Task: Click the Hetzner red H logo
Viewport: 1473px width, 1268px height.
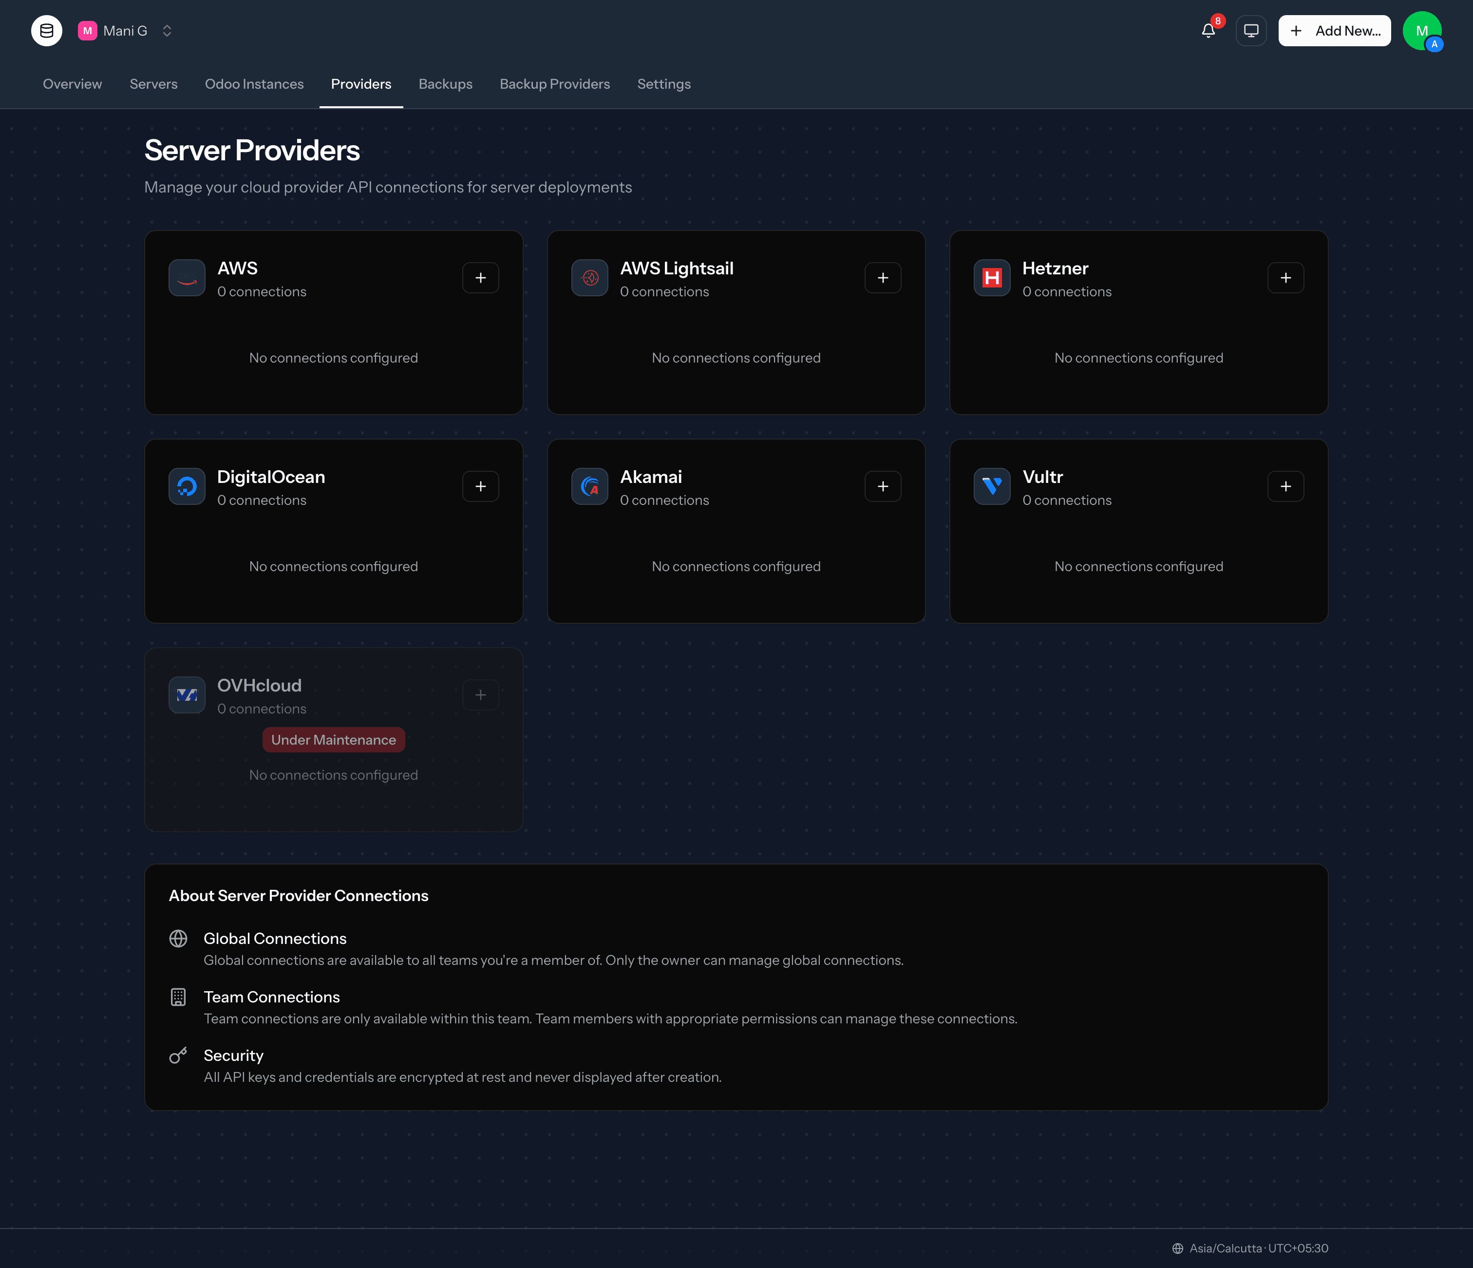Action: pyautogui.click(x=992, y=277)
